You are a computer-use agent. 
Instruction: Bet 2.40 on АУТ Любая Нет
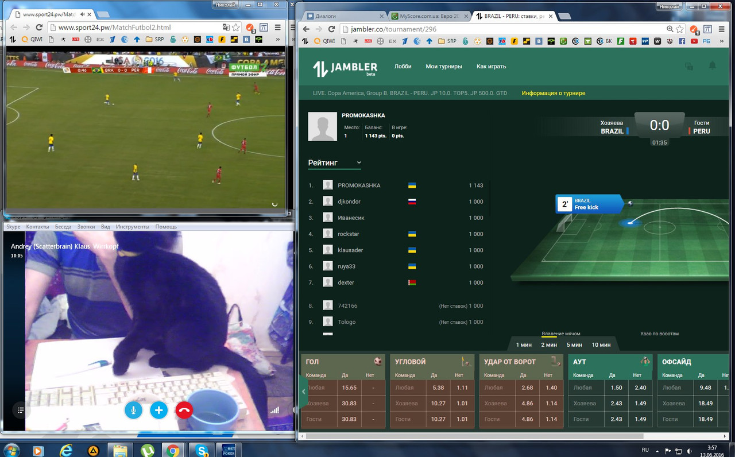click(640, 388)
